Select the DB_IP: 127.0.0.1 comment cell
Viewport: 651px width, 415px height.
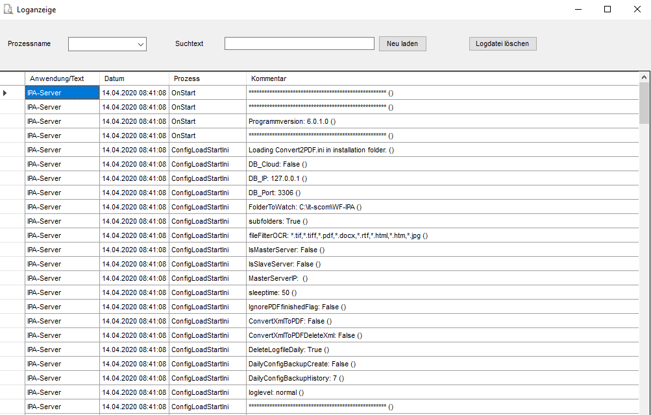coord(277,178)
